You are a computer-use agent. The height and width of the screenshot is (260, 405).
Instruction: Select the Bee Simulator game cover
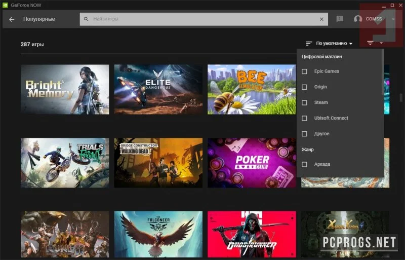tap(252, 90)
